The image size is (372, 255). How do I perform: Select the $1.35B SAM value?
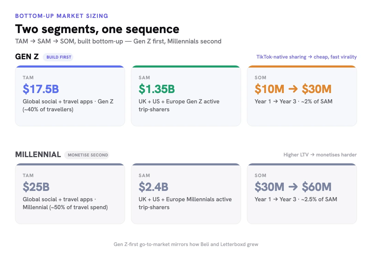point(157,89)
